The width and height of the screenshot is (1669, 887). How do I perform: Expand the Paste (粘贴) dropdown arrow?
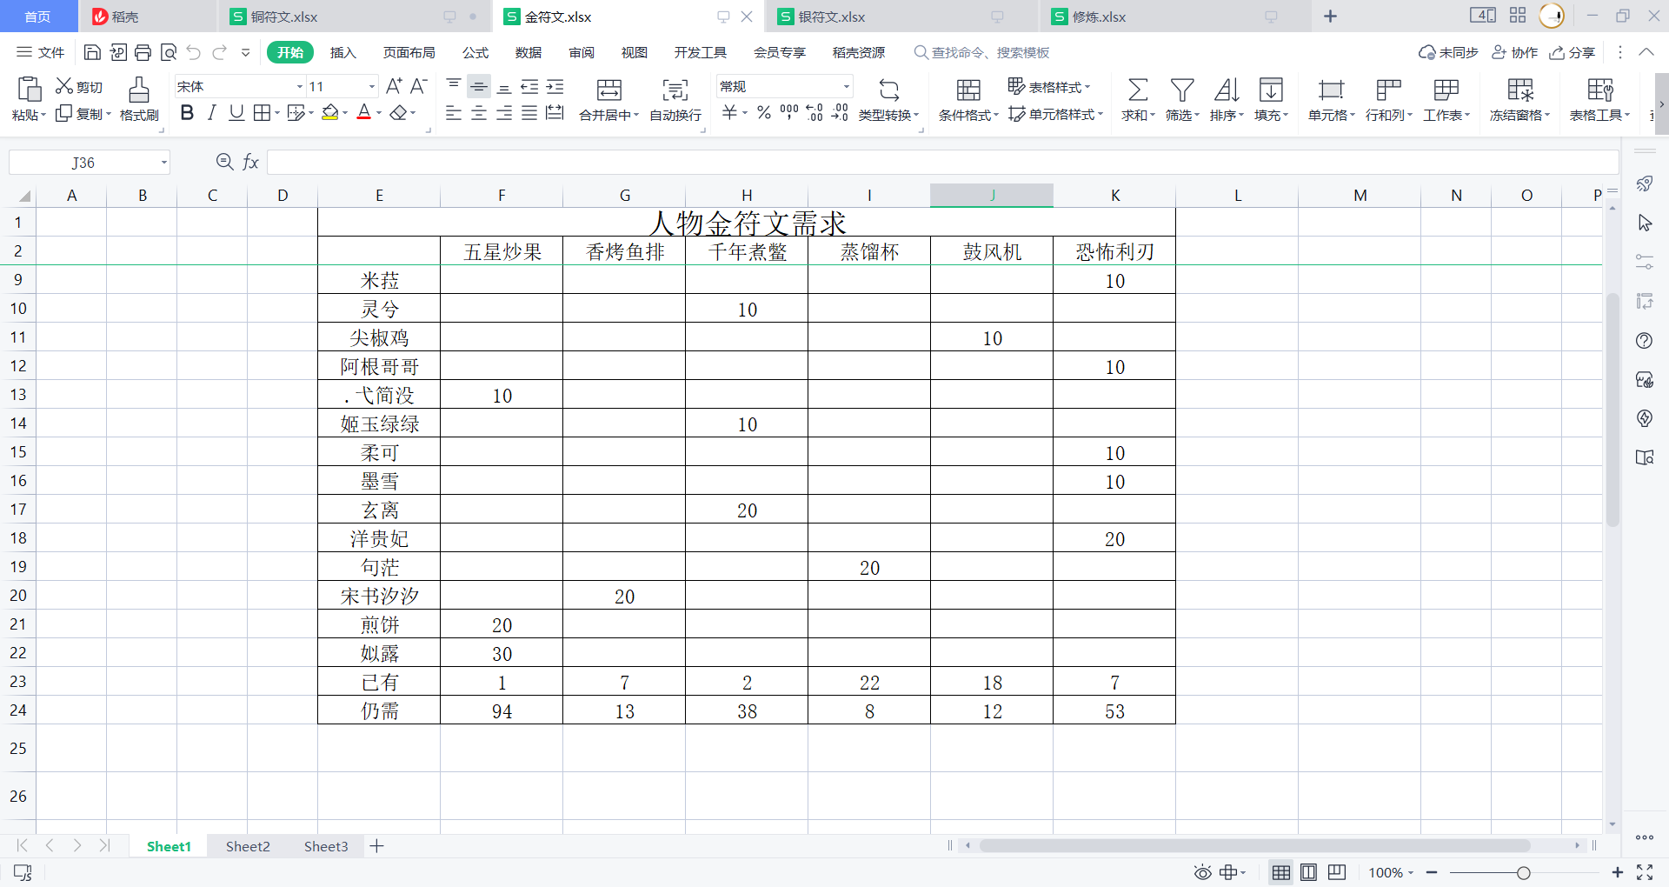43,115
